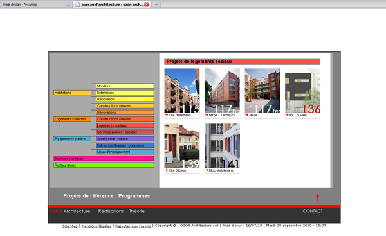Open the Bloc Melckmans 141 thumbnail
Image resolution: width=386 pixels, height=236 pixels.
[222, 146]
